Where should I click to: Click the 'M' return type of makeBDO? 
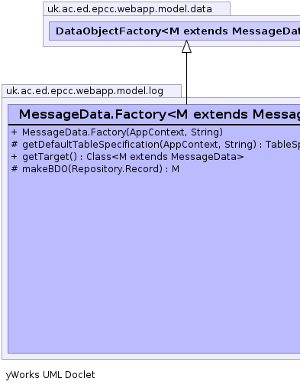tap(176, 169)
